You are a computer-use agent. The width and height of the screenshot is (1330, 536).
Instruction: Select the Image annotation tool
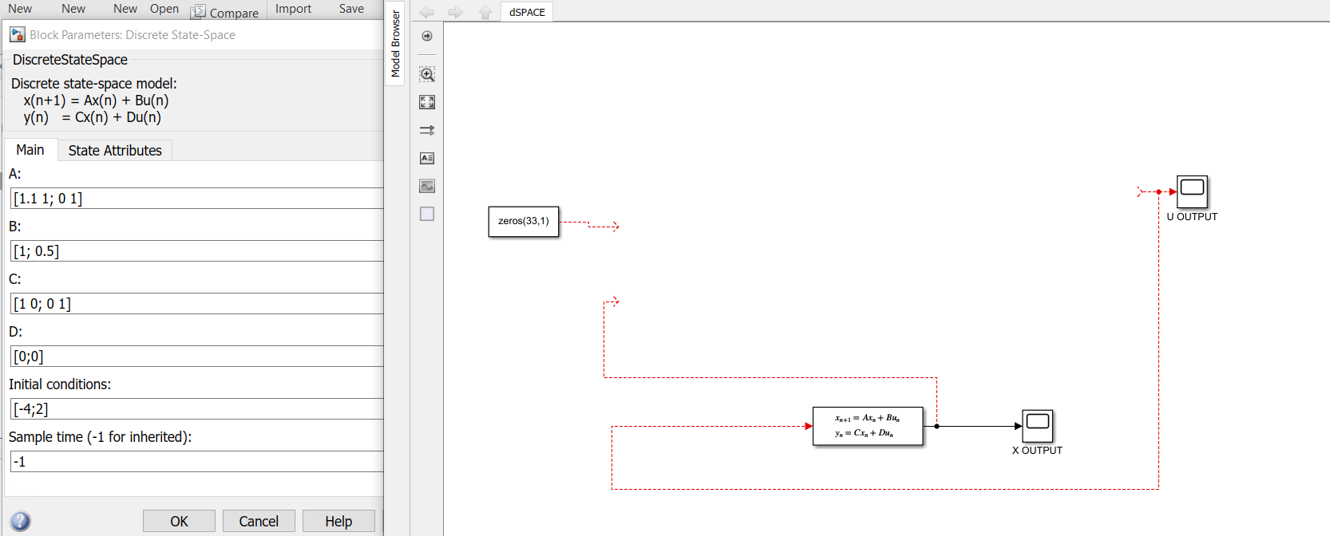tap(427, 186)
